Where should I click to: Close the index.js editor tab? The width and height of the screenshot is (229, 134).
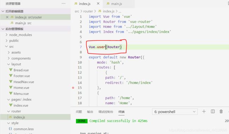98,4
